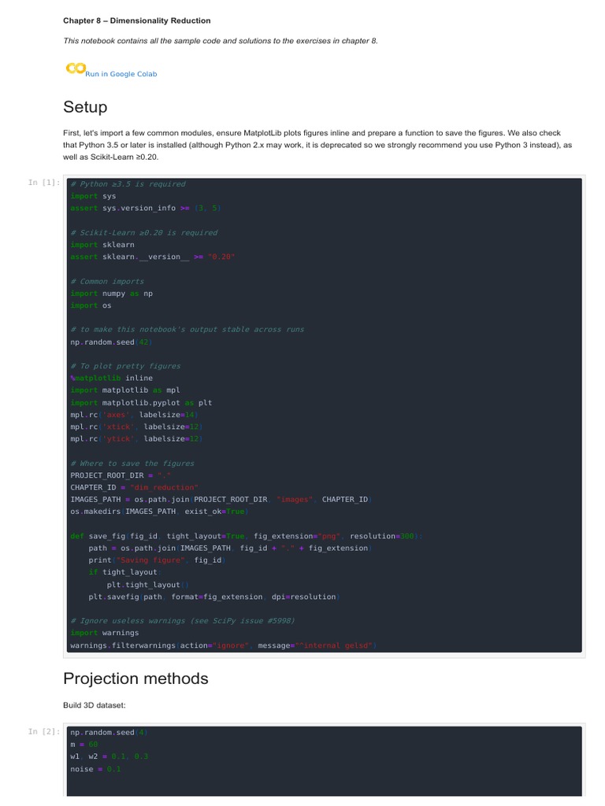Click the plt.savefig code line
The height and width of the screenshot is (806, 605).
(x=214, y=597)
